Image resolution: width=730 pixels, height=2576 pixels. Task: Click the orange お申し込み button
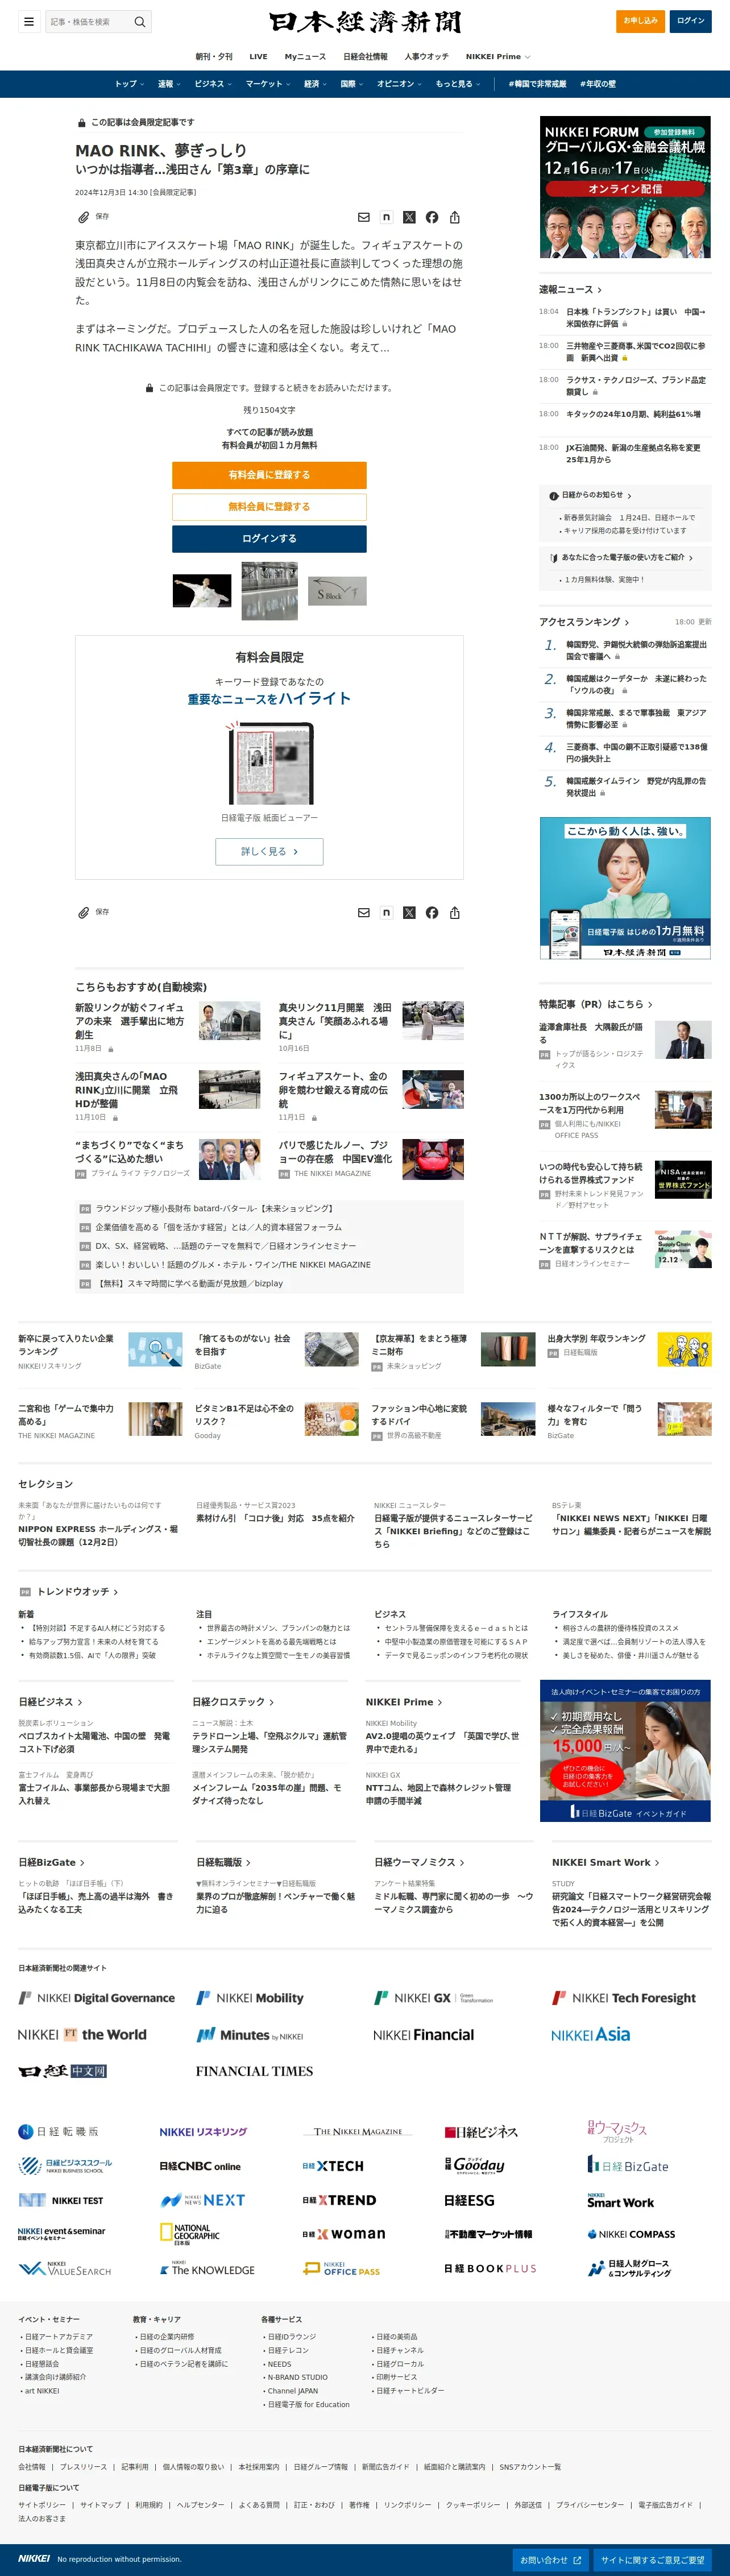coord(641,21)
